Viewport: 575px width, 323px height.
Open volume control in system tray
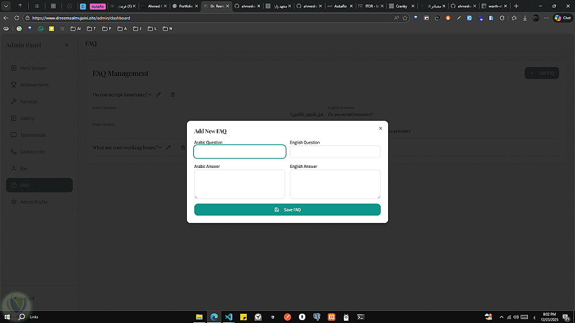(x=516, y=317)
